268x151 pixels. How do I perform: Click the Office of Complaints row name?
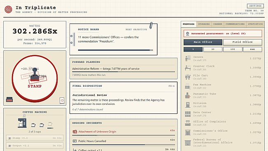click(210, 122)
